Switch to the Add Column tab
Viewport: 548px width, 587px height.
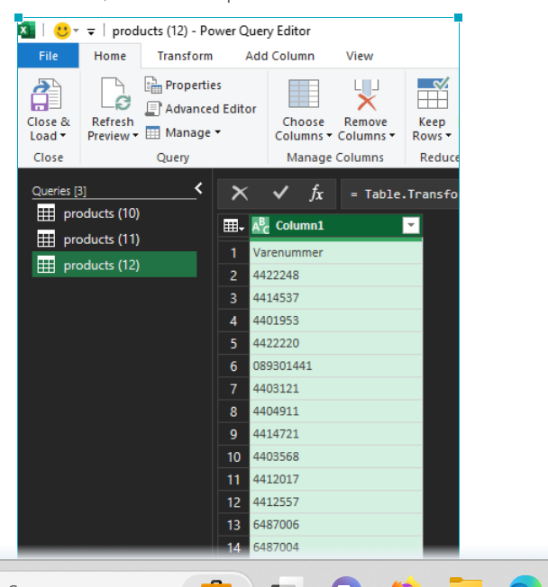[x=279, y=56]
